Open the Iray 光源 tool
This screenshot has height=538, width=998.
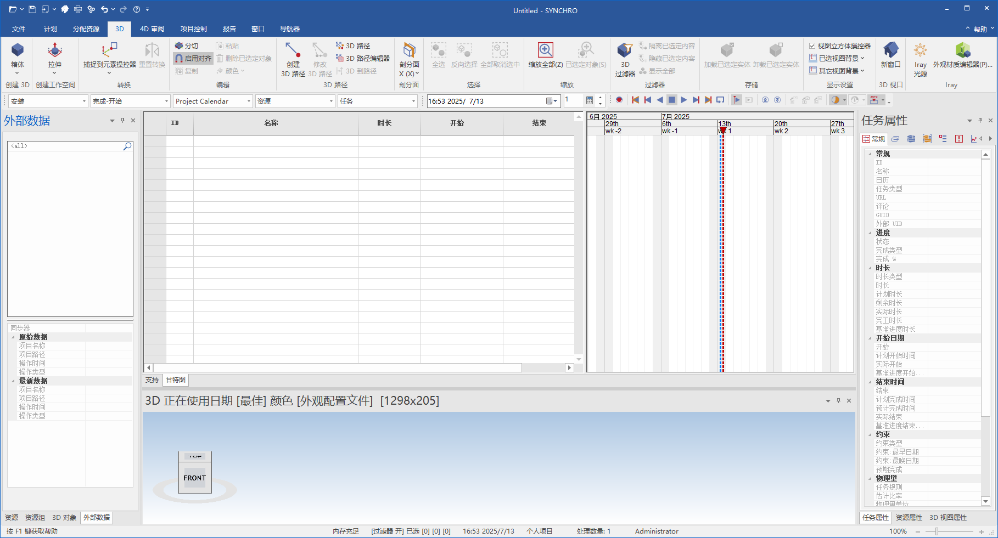point(920,58)
